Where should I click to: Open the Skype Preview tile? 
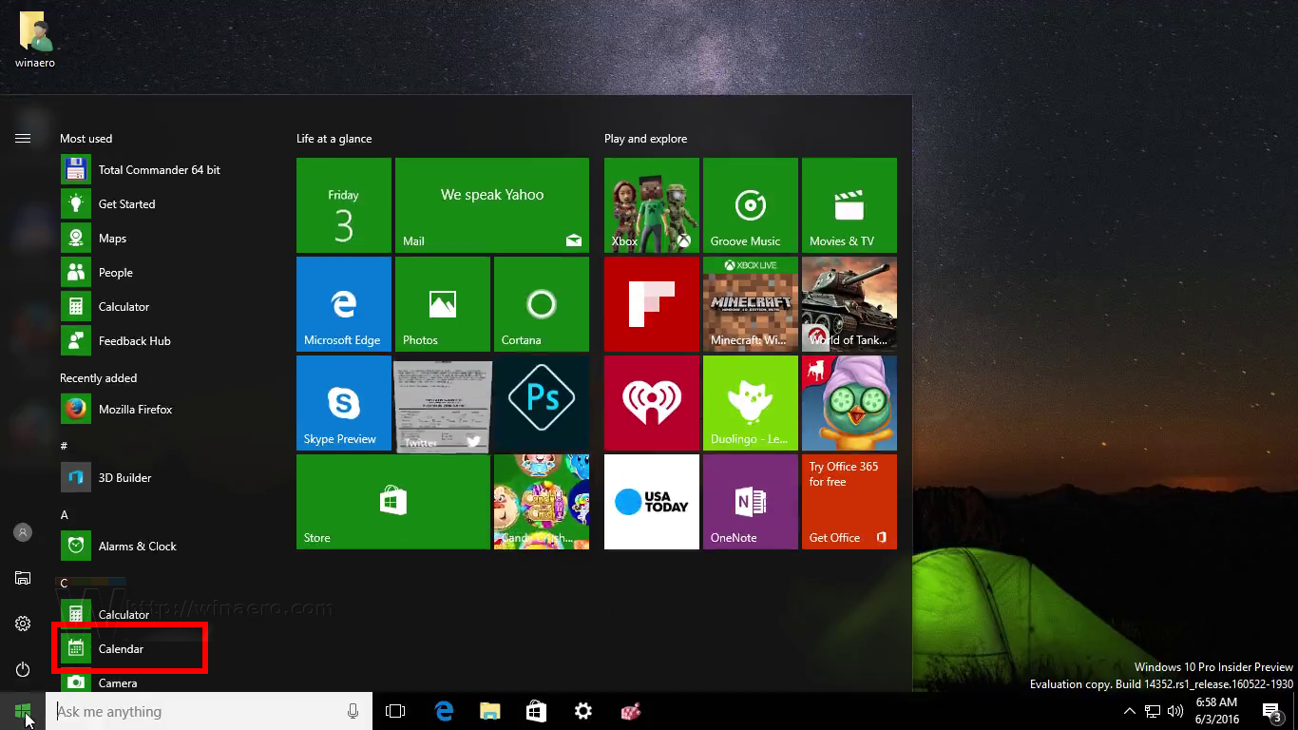coord(343,402)
